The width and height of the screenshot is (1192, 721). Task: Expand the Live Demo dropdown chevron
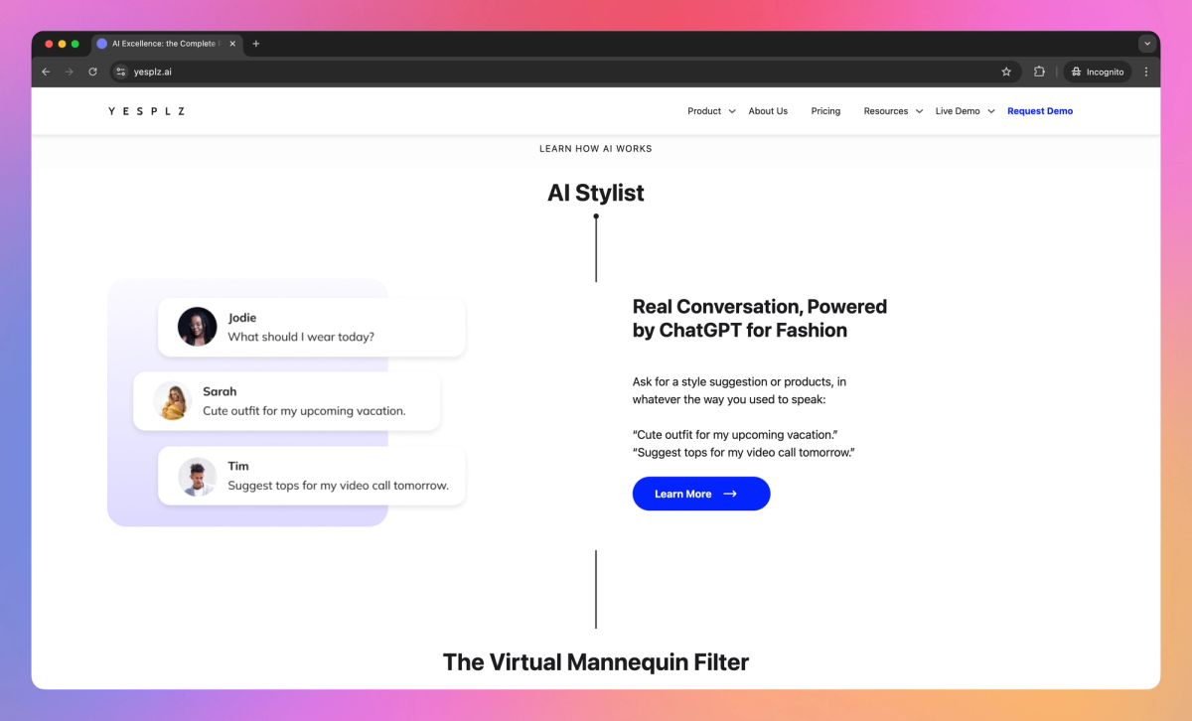coord(991,111)
